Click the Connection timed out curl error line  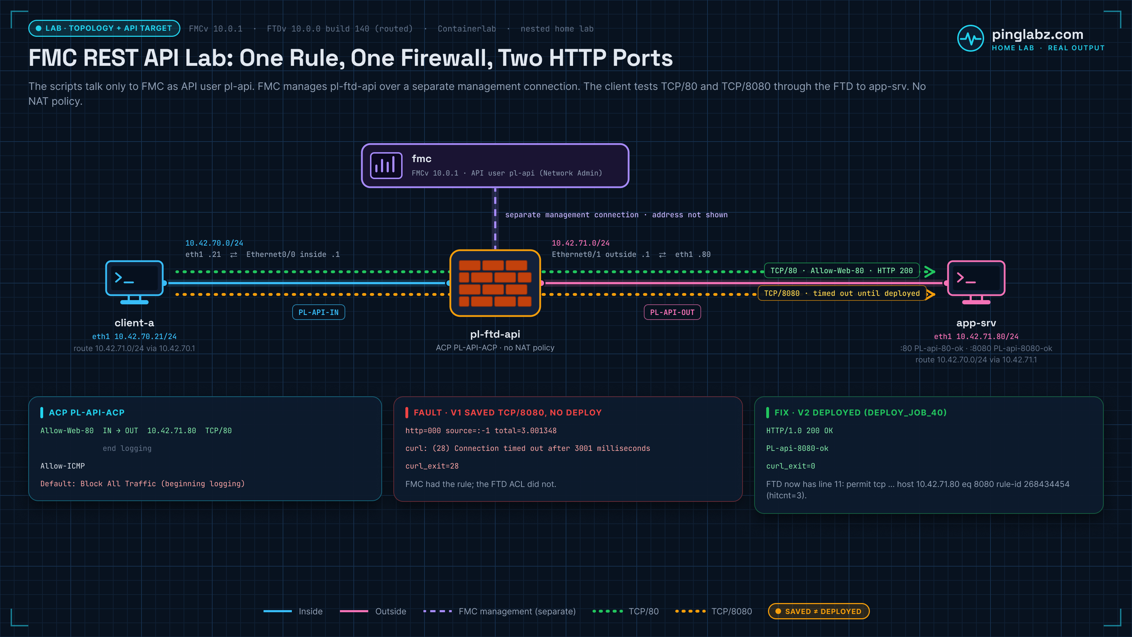coord(527,448)
